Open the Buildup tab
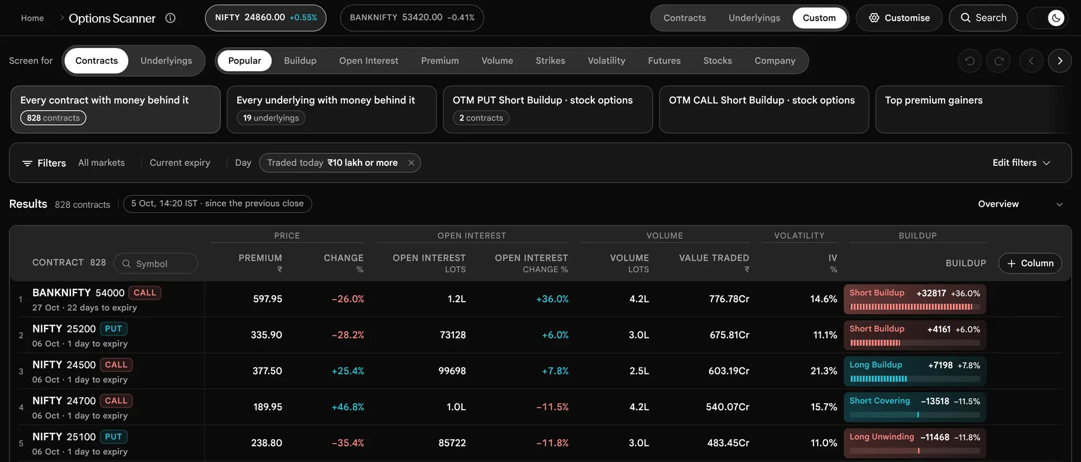 point(300,60)
